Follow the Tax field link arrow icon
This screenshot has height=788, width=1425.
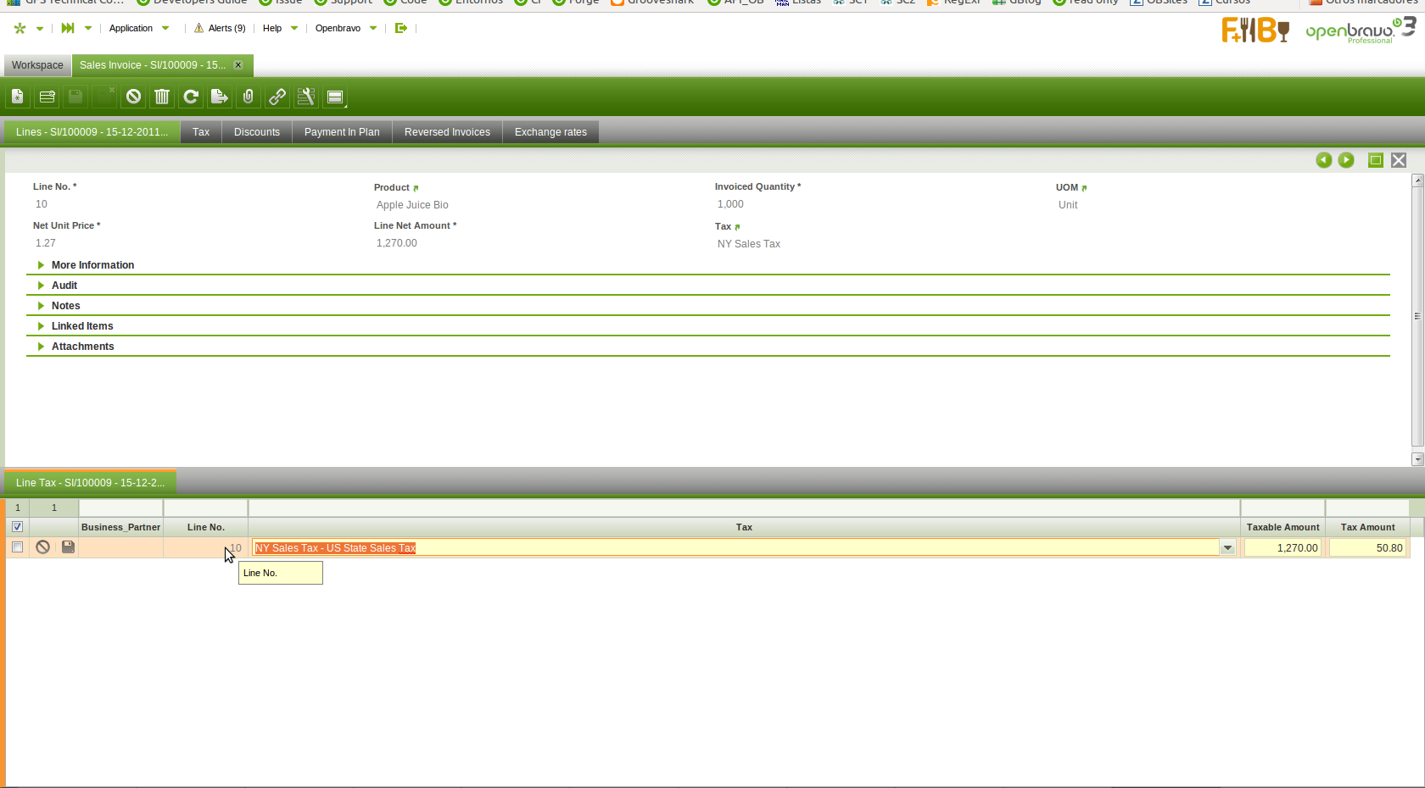tap(737, 227)
